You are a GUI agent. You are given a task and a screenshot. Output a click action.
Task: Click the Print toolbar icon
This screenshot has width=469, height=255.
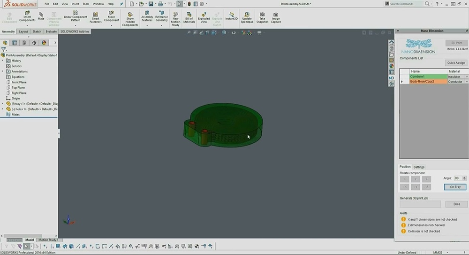tap(160, 4)
